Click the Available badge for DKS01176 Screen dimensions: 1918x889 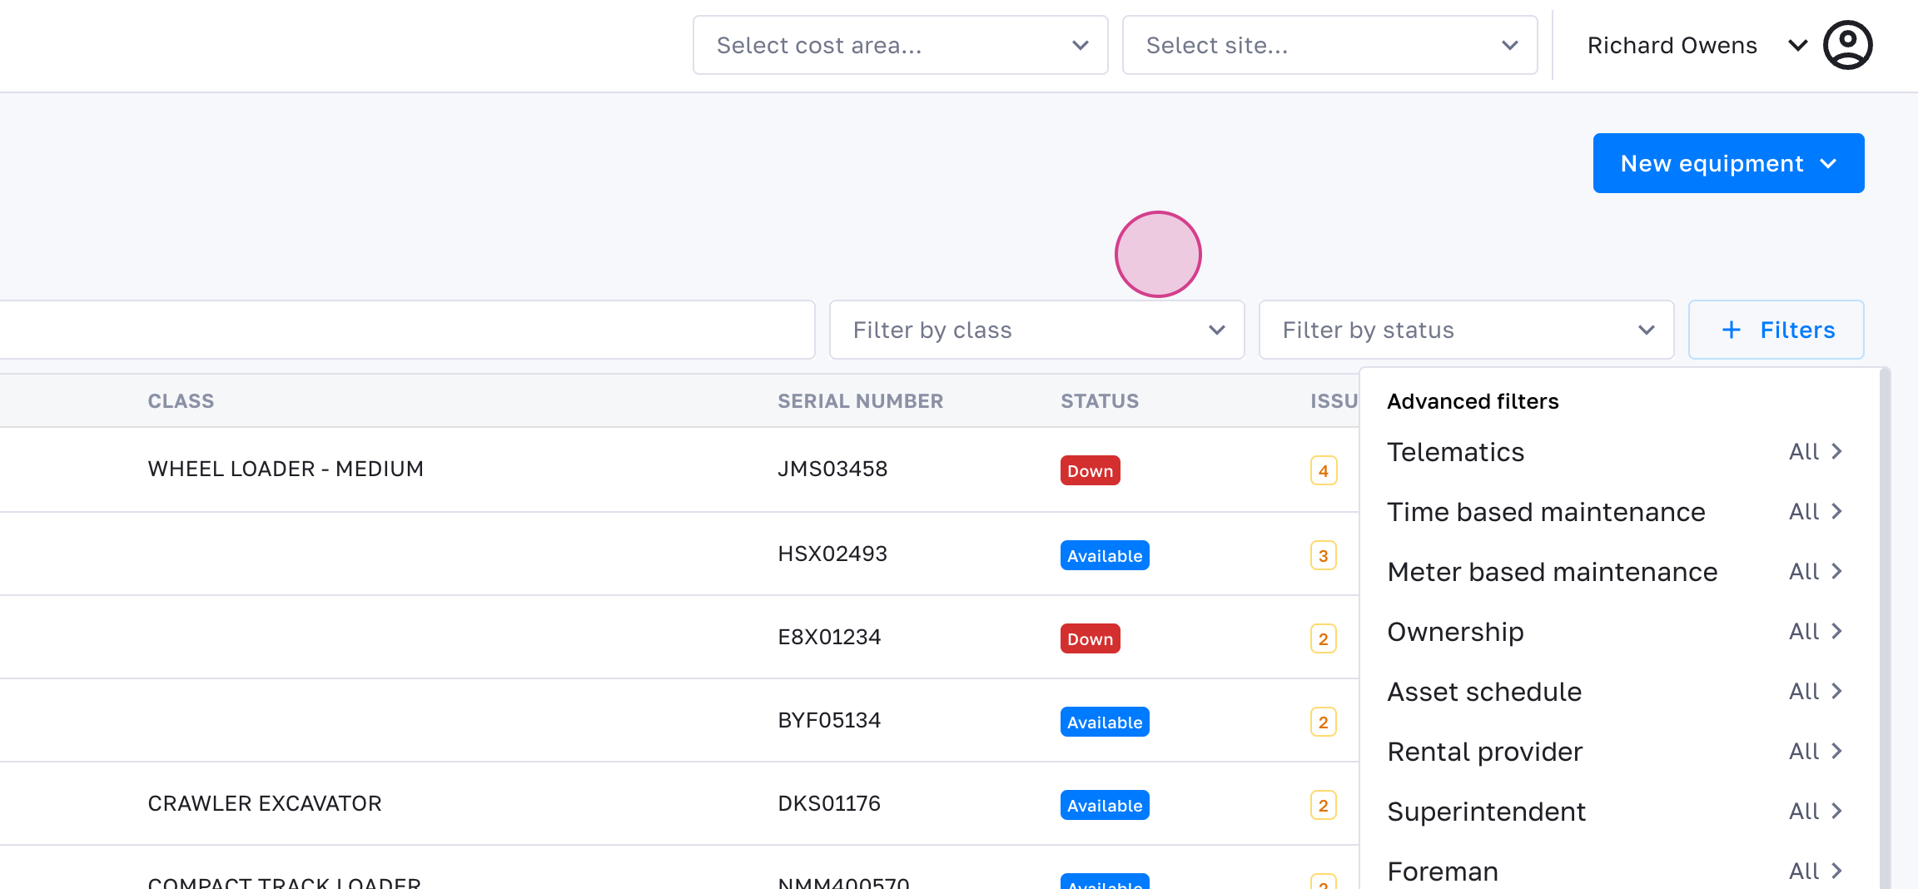(1104, 806)
